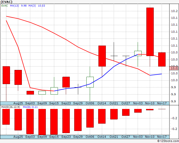
Task: Click the Oct06 MACD histogram bar
Action: pyautogui.click(x=90, y=118)
